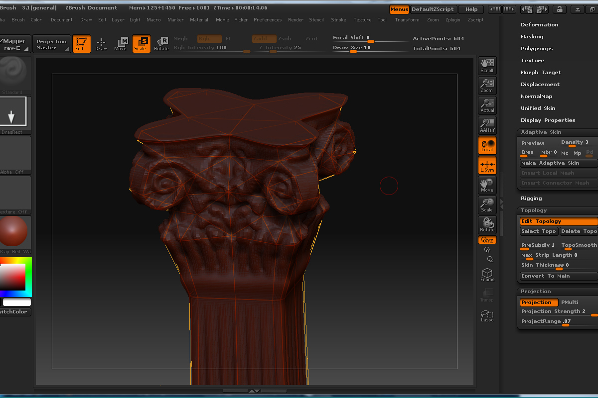Open the Preferences menu
The image size is (598, 398).
[x=268, y=20]
